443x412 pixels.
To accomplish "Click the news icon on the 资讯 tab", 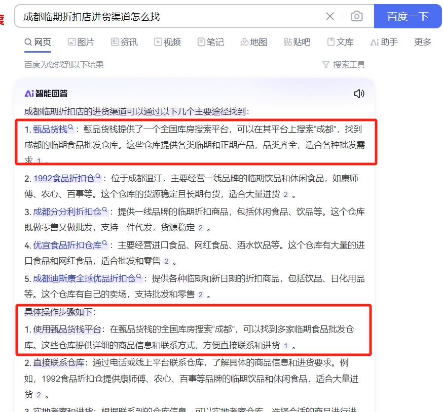I will (115, 43).
